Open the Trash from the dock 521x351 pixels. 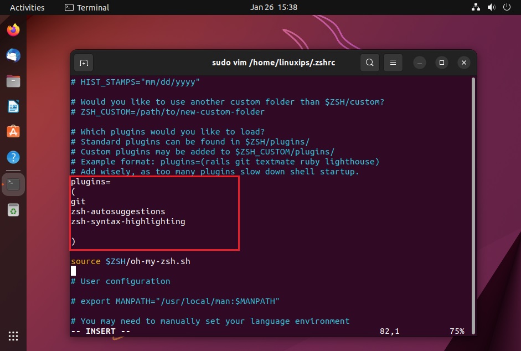pos(13,210)
